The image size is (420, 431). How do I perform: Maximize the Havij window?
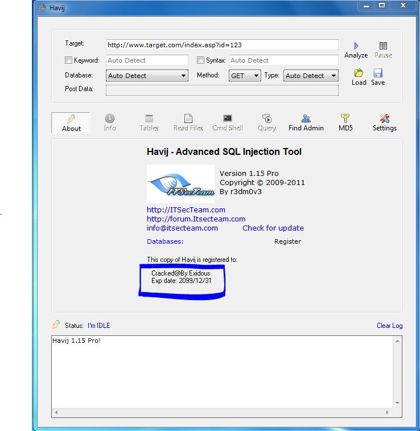[382, 6]
